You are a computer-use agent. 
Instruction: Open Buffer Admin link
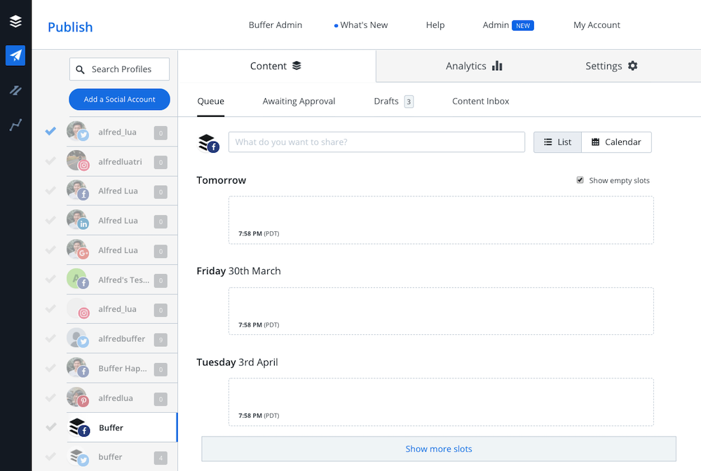(x=275, y=25)
